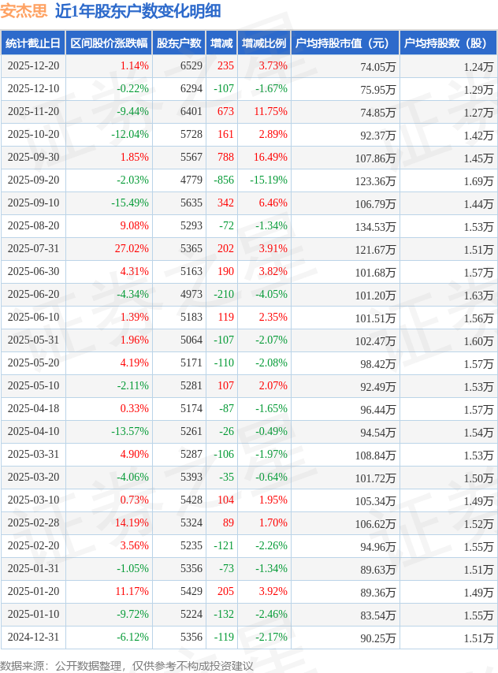
Task: Select shareholder count 4779 cell
Action: pyautogui.click(x=191, y=180)
